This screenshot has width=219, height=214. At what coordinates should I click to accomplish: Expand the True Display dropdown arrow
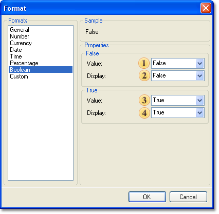pyautogui.click(x=199, y=113)
